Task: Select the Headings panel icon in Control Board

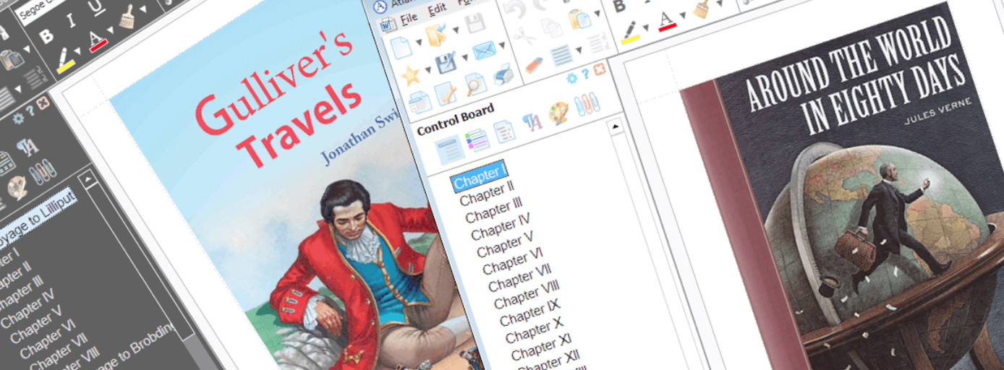Action: tap(448, 150)
